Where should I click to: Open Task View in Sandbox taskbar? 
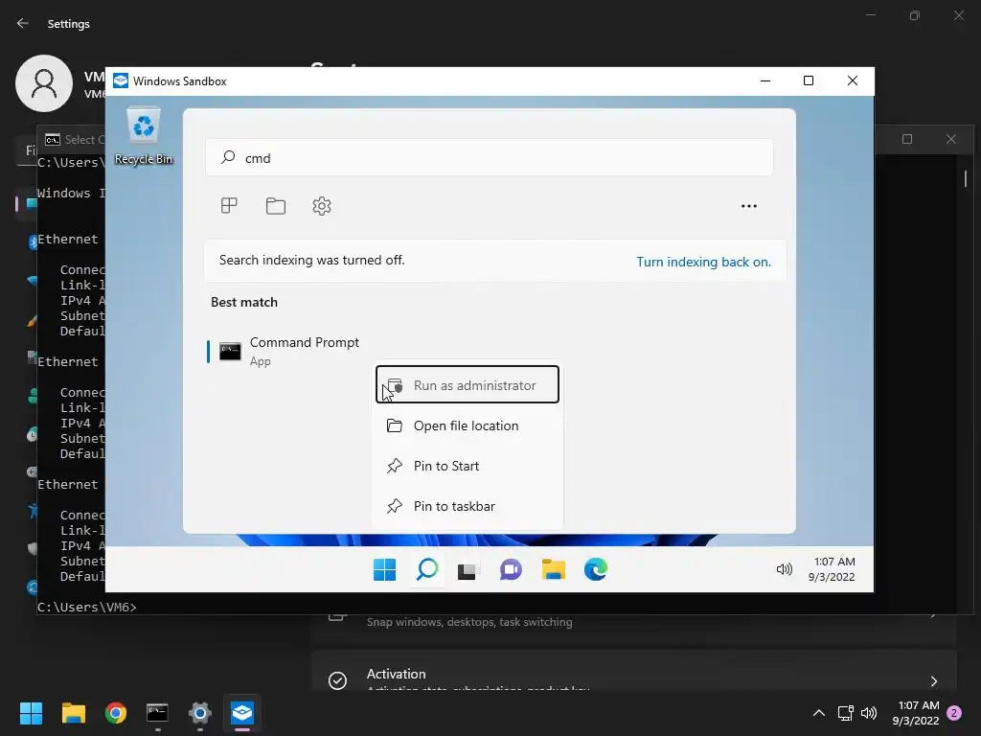468,569
